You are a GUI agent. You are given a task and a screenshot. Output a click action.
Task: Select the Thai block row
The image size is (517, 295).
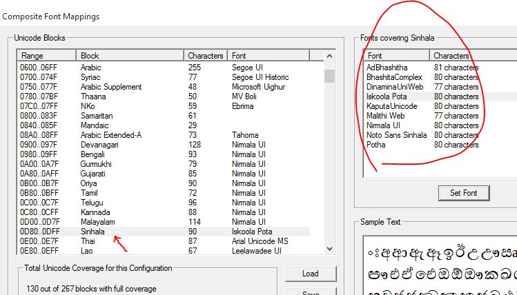(x=164, y=241)
